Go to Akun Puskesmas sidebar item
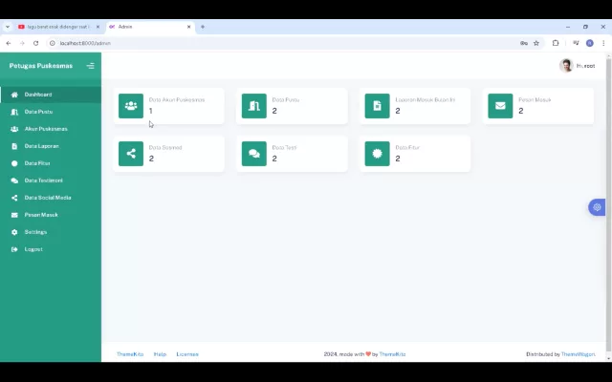Screen dimensions: 612x382 51,129
